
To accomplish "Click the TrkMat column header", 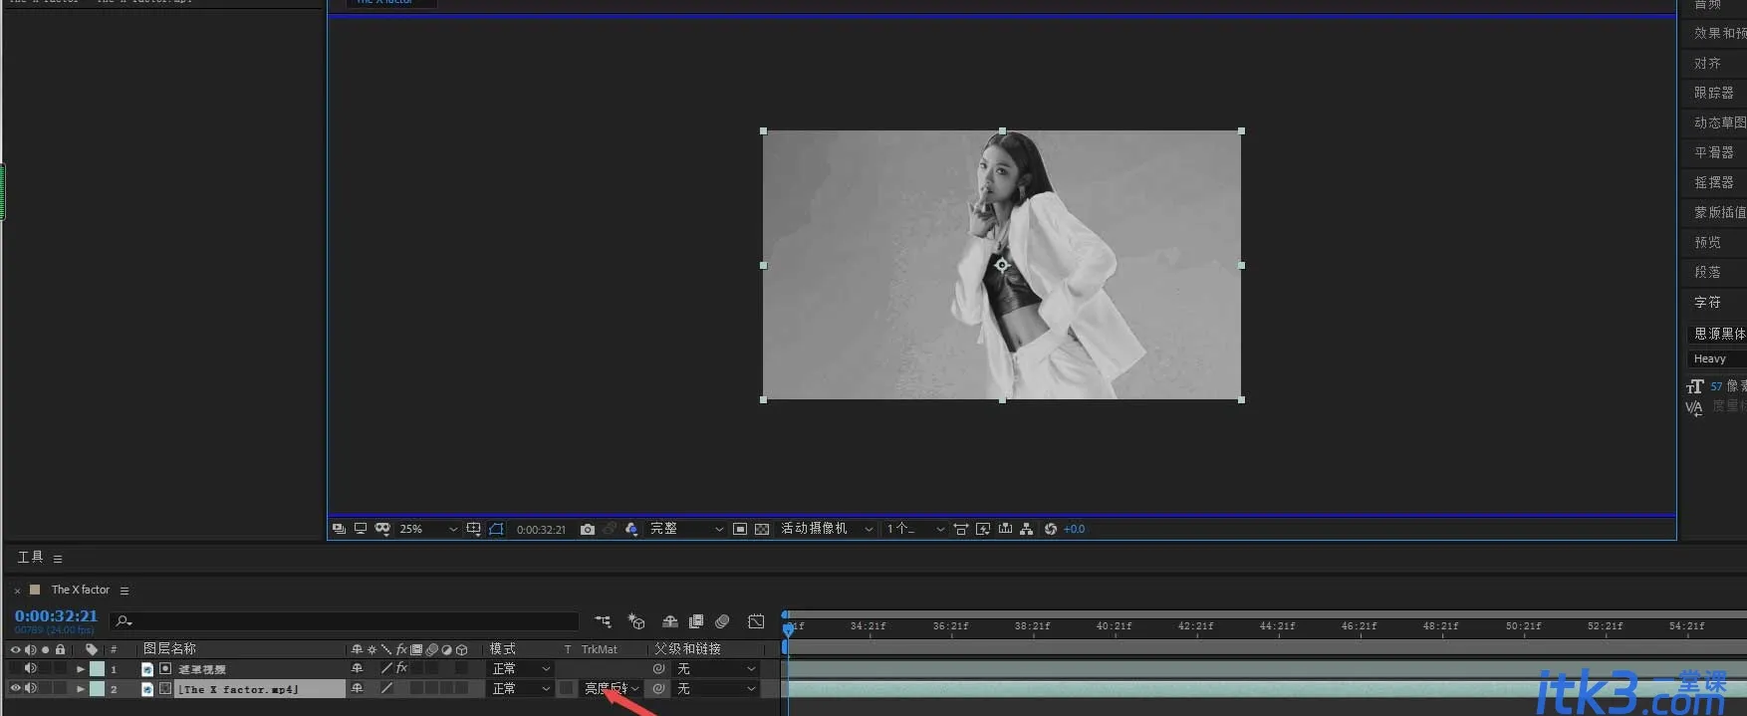I will pos(600,649).
